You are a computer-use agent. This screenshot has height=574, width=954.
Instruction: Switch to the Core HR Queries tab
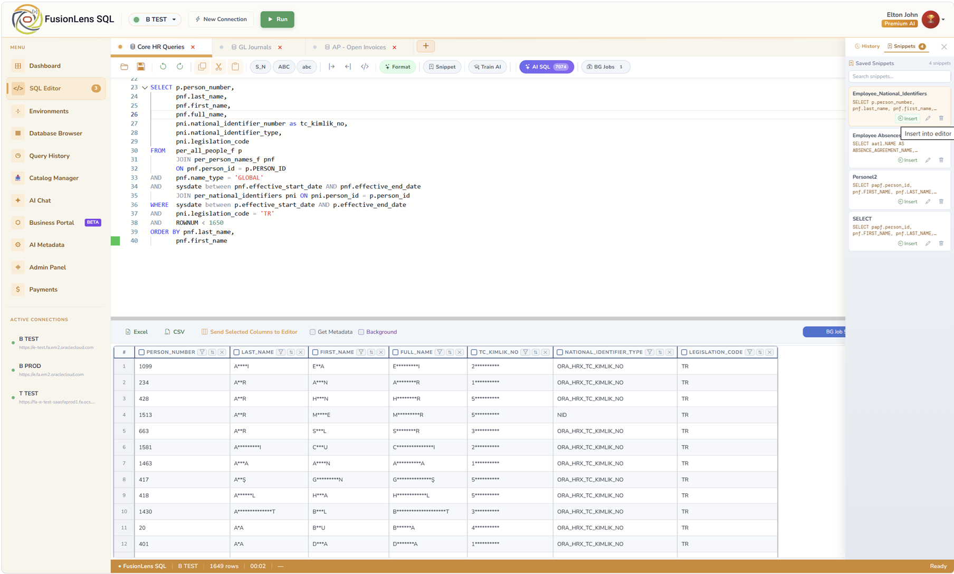click(160, 47)
